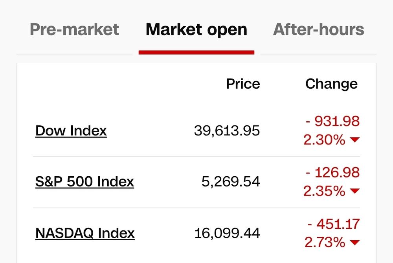Open the After-hours tab

[x=319, y=29]
